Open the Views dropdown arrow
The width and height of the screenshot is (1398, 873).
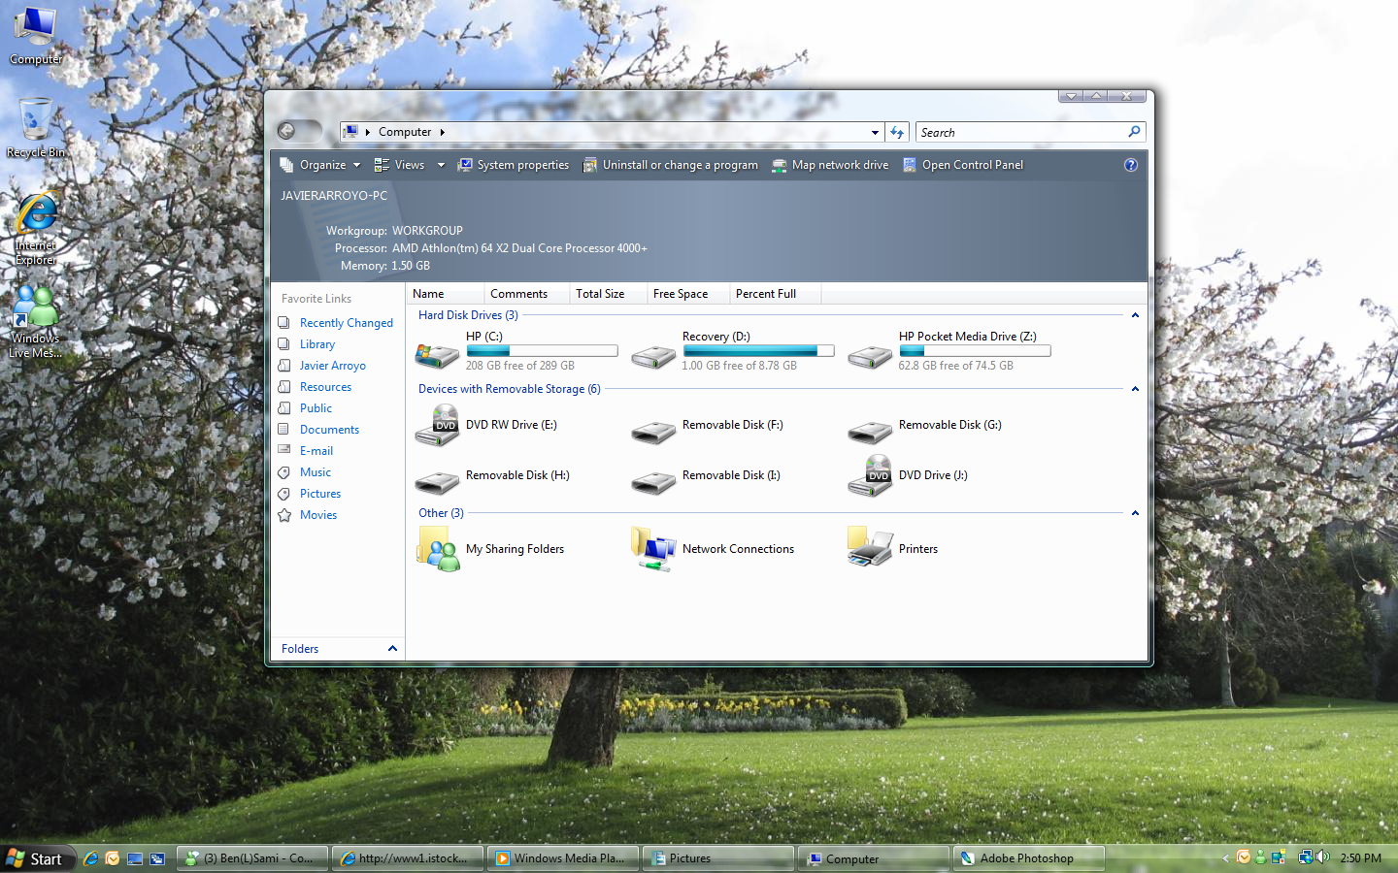pos(441,165)
